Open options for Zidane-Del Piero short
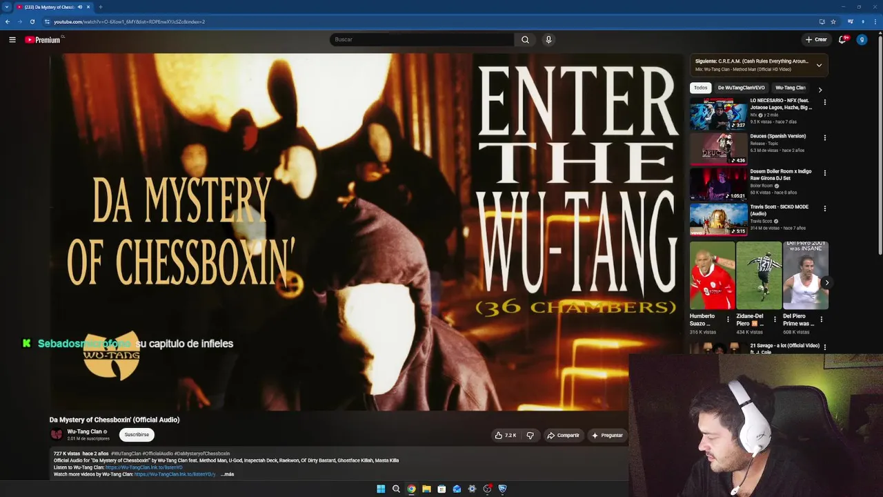Viewport: 883px width, 497px height. click(x=774, y=319)
